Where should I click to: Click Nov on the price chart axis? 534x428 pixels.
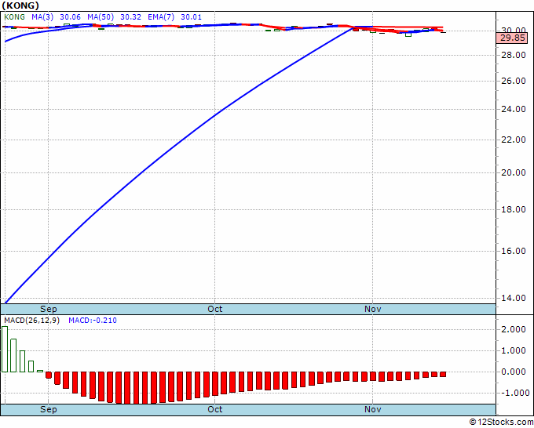click(372, 309)
